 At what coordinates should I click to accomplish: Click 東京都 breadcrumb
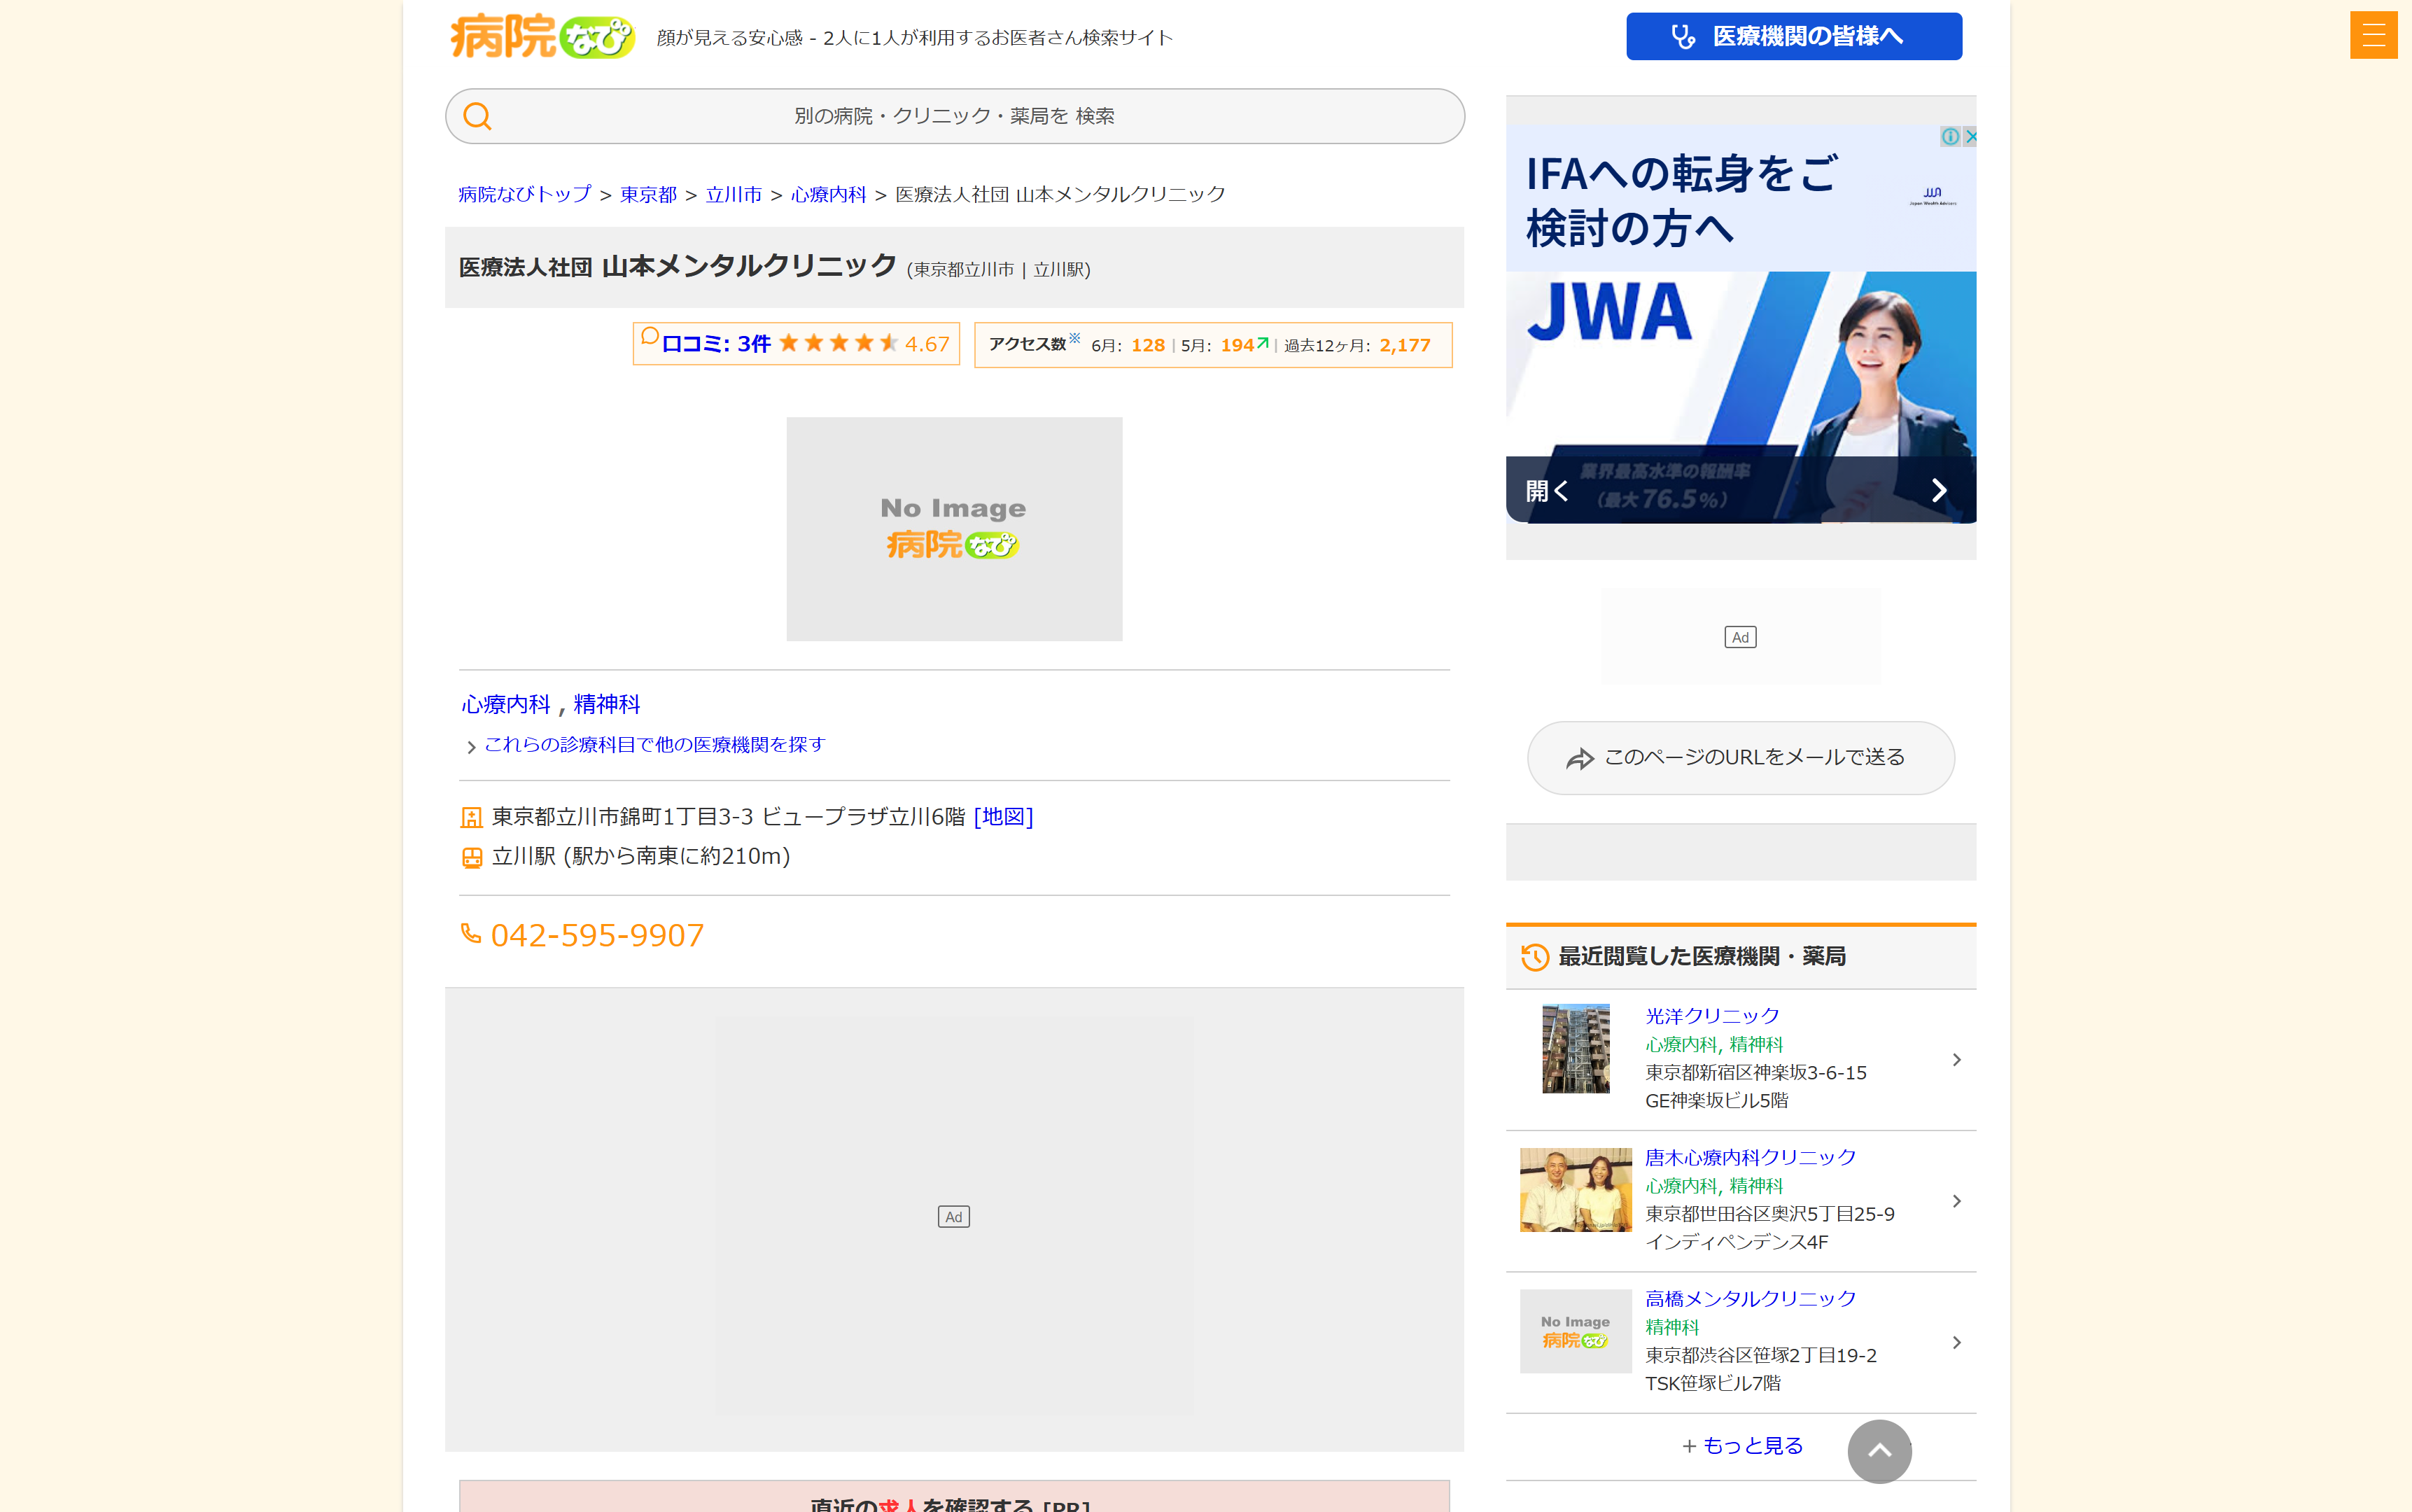point(648,195)
